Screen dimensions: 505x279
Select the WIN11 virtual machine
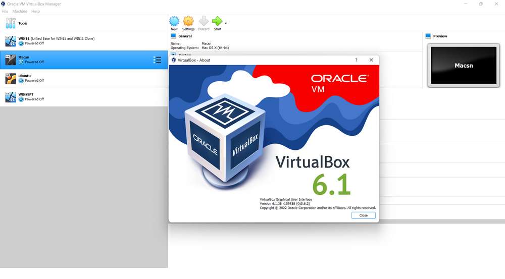(84, 41)
